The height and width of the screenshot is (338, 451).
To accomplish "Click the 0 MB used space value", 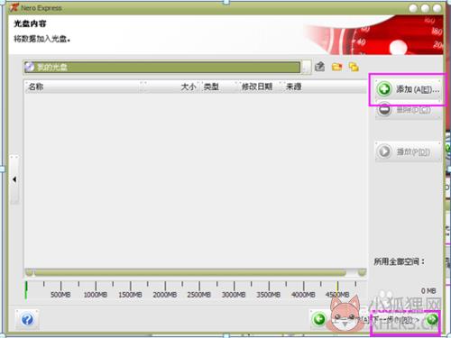I will [428, 291].
